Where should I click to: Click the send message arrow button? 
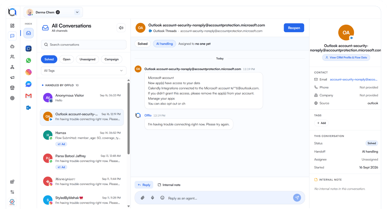pyautogui.click(x=297, y=198)
